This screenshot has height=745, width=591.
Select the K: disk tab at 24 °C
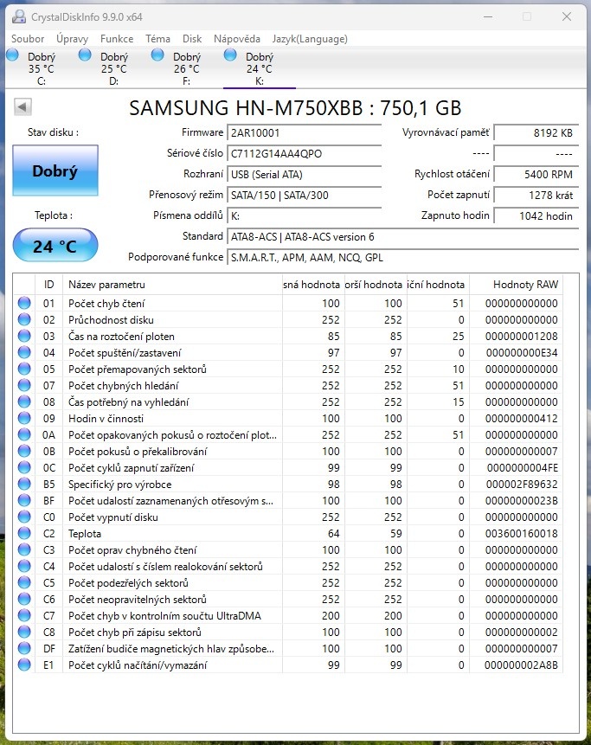coord(260,68)
